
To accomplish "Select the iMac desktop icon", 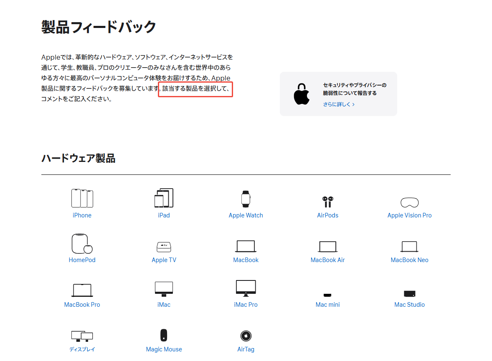I will click(x=164, y=289).
